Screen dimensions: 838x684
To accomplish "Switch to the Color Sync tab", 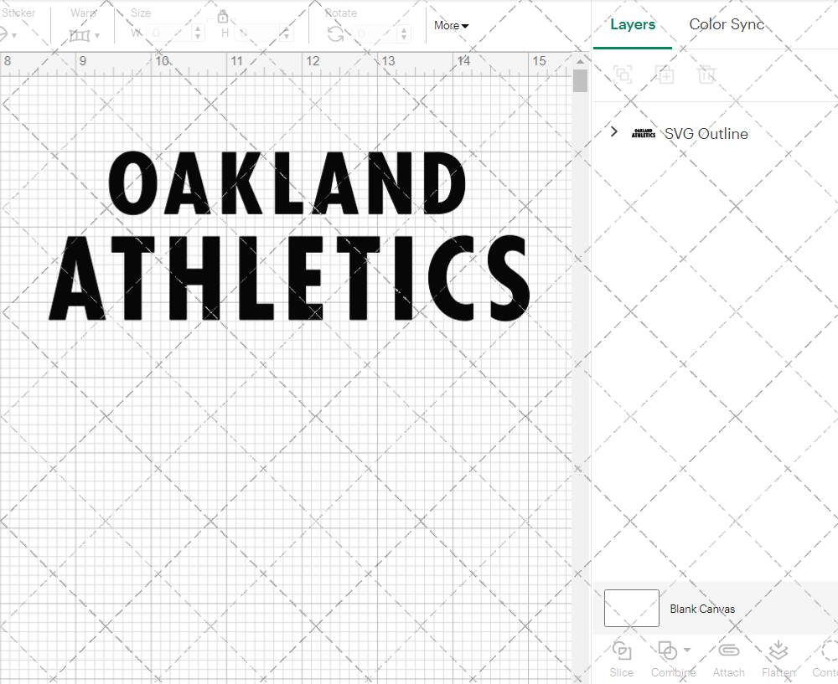I will tap(727, 25).
